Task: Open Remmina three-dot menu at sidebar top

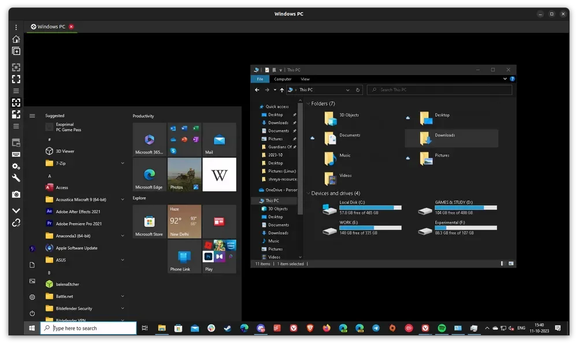Action: tap(16, 27)
